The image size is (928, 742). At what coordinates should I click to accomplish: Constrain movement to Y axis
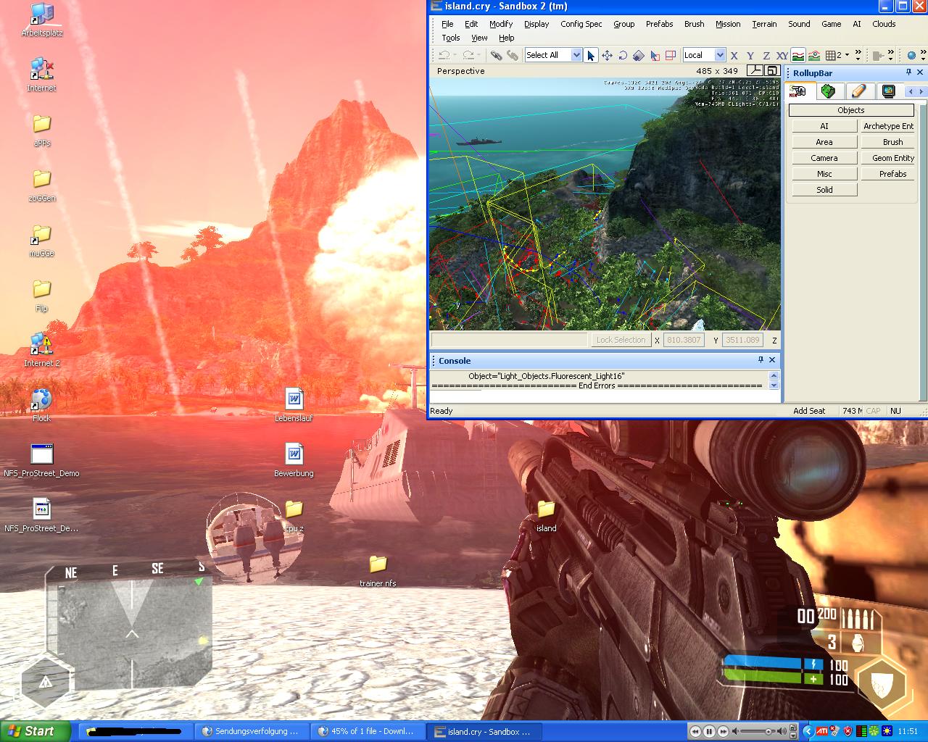750,55
